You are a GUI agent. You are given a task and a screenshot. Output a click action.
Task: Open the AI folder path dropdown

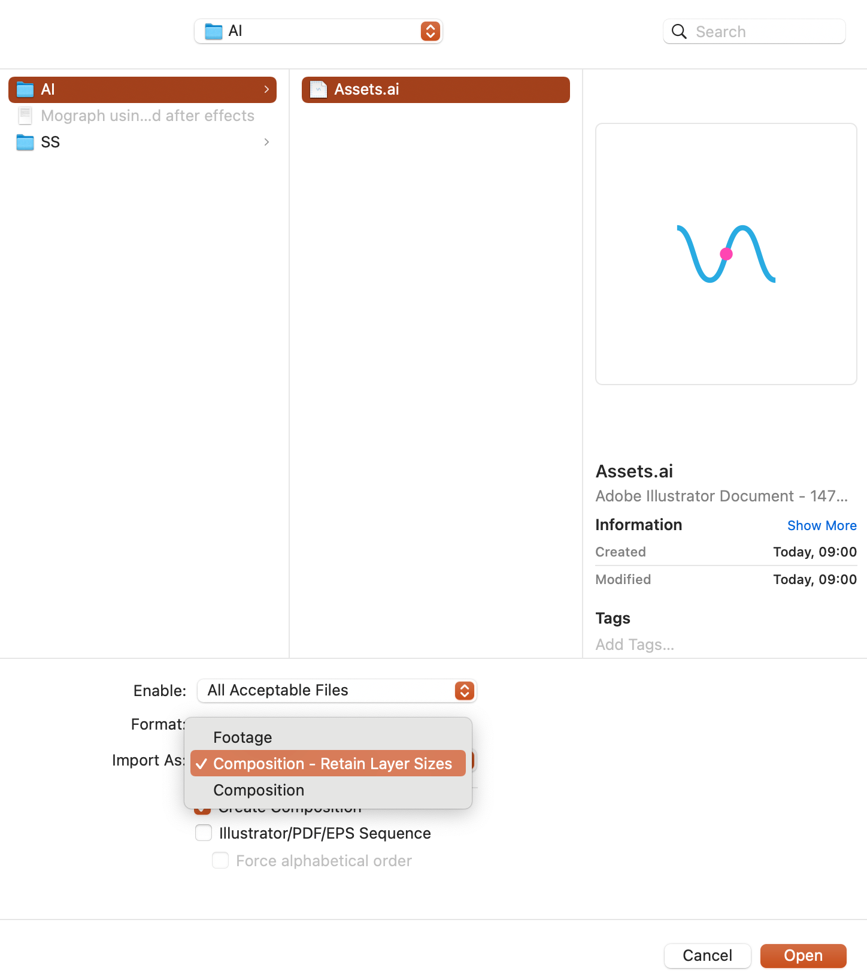[x=319, y=31]
